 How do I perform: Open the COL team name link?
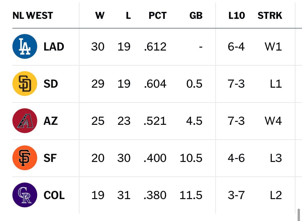tap(54, 195)
